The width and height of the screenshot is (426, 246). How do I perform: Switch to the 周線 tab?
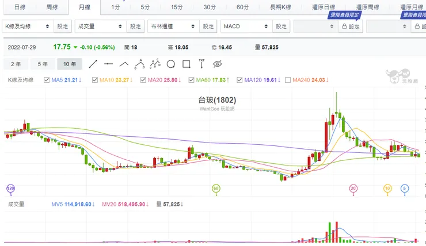pos(52,7)
